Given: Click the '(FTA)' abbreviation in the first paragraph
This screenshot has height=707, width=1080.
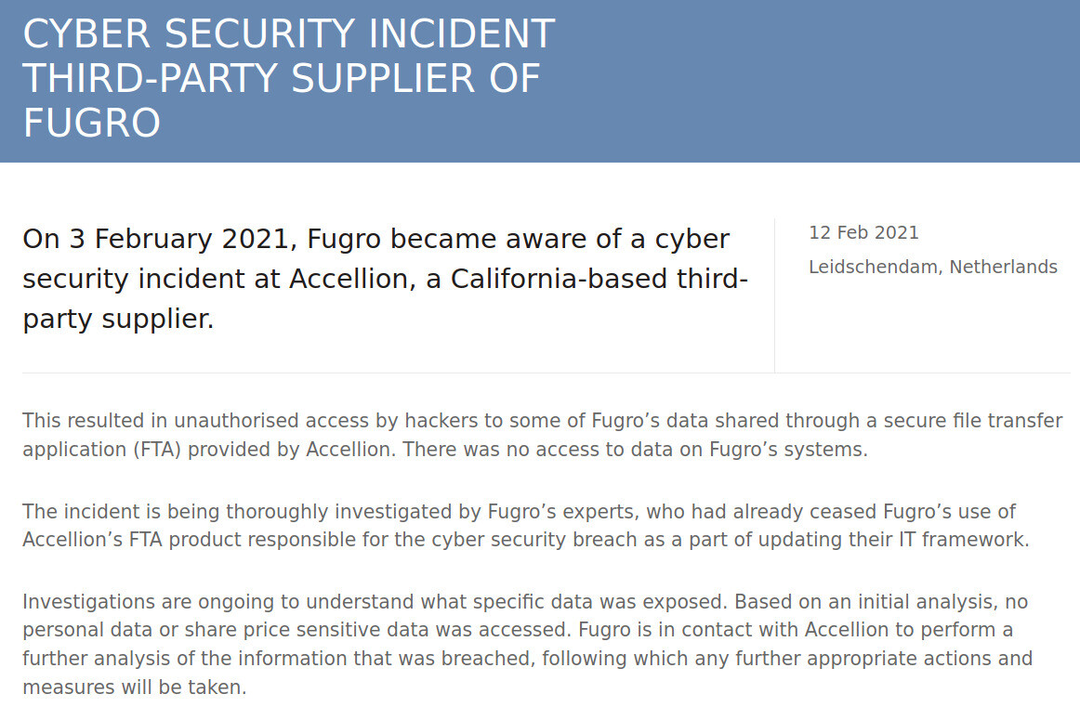Looking at the screenshot, I should click(x=157, y=450).
